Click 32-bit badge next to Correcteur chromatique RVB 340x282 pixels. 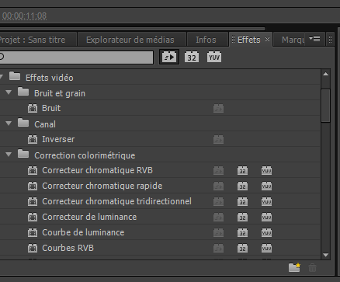tap(242, 170)
